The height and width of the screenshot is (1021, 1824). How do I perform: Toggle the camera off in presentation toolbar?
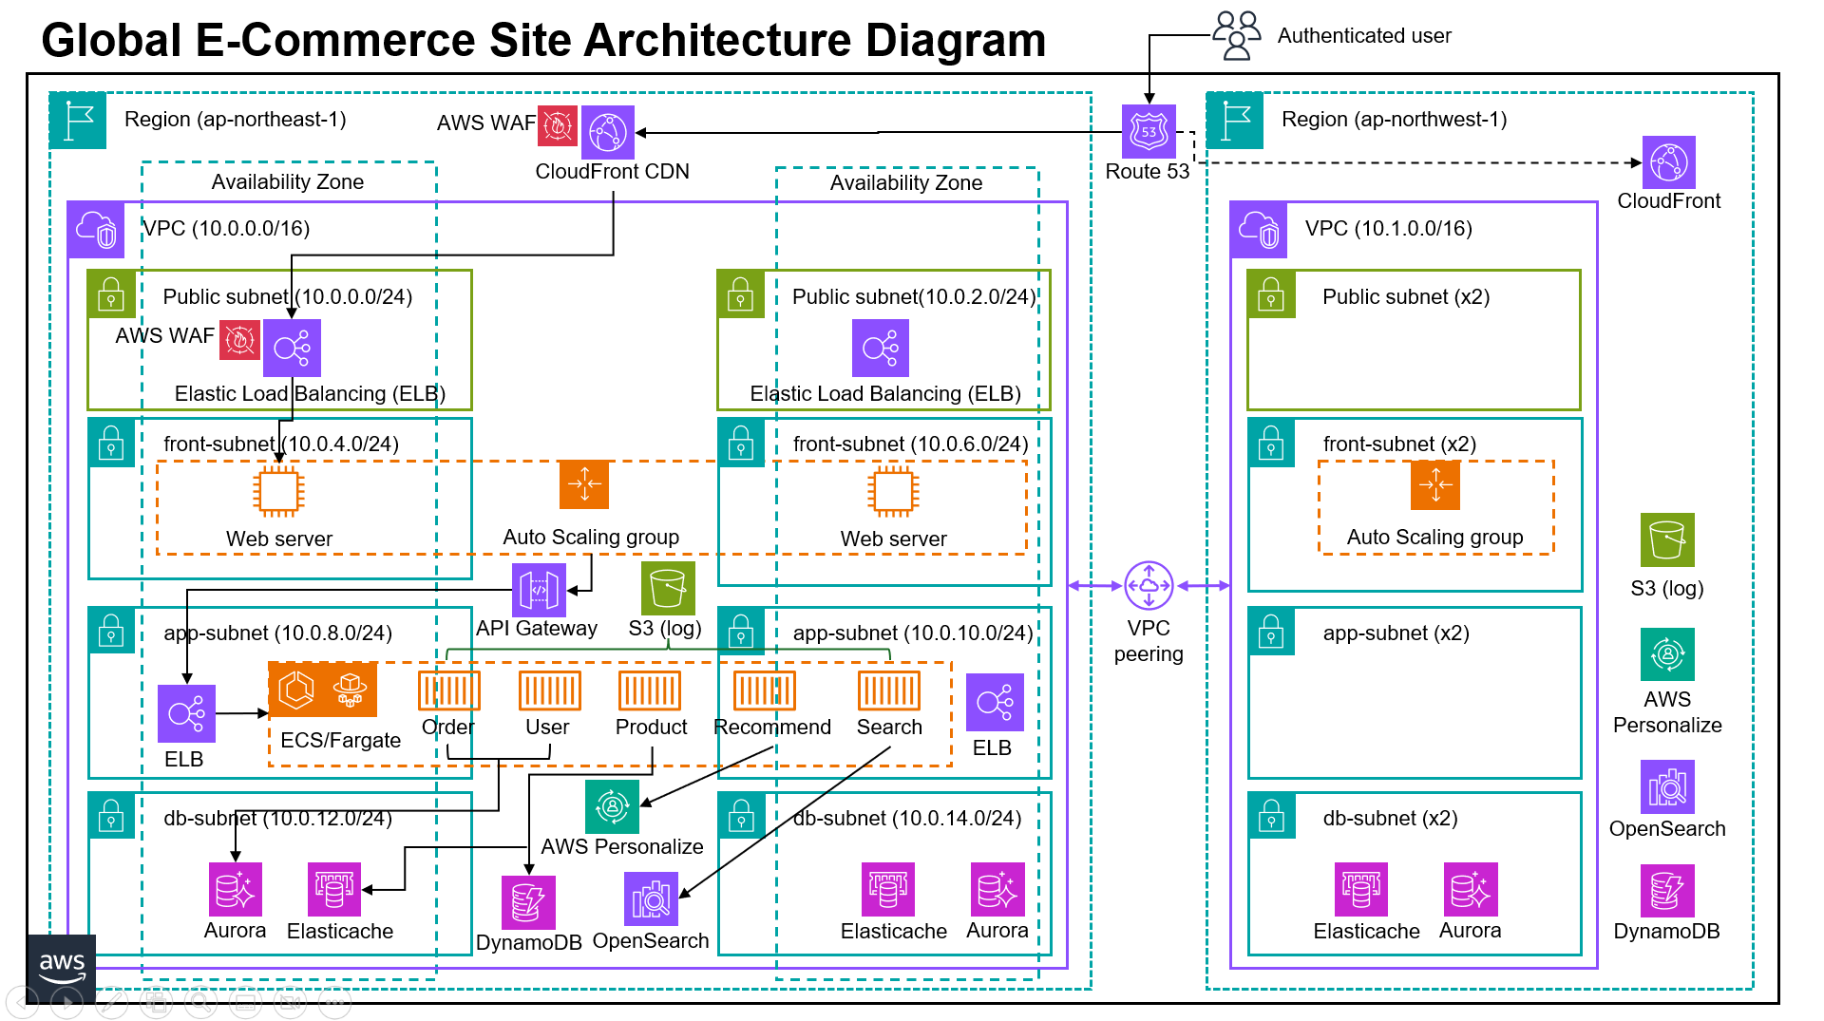pyautogui.click(x=291, y=1001)
